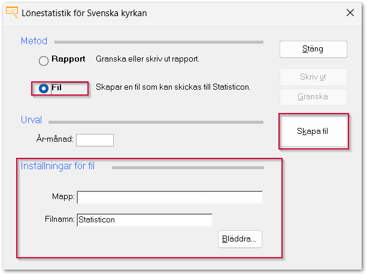The image size is (367, 275).
Task: Choose the Fil method option
Action: [43, 88]
